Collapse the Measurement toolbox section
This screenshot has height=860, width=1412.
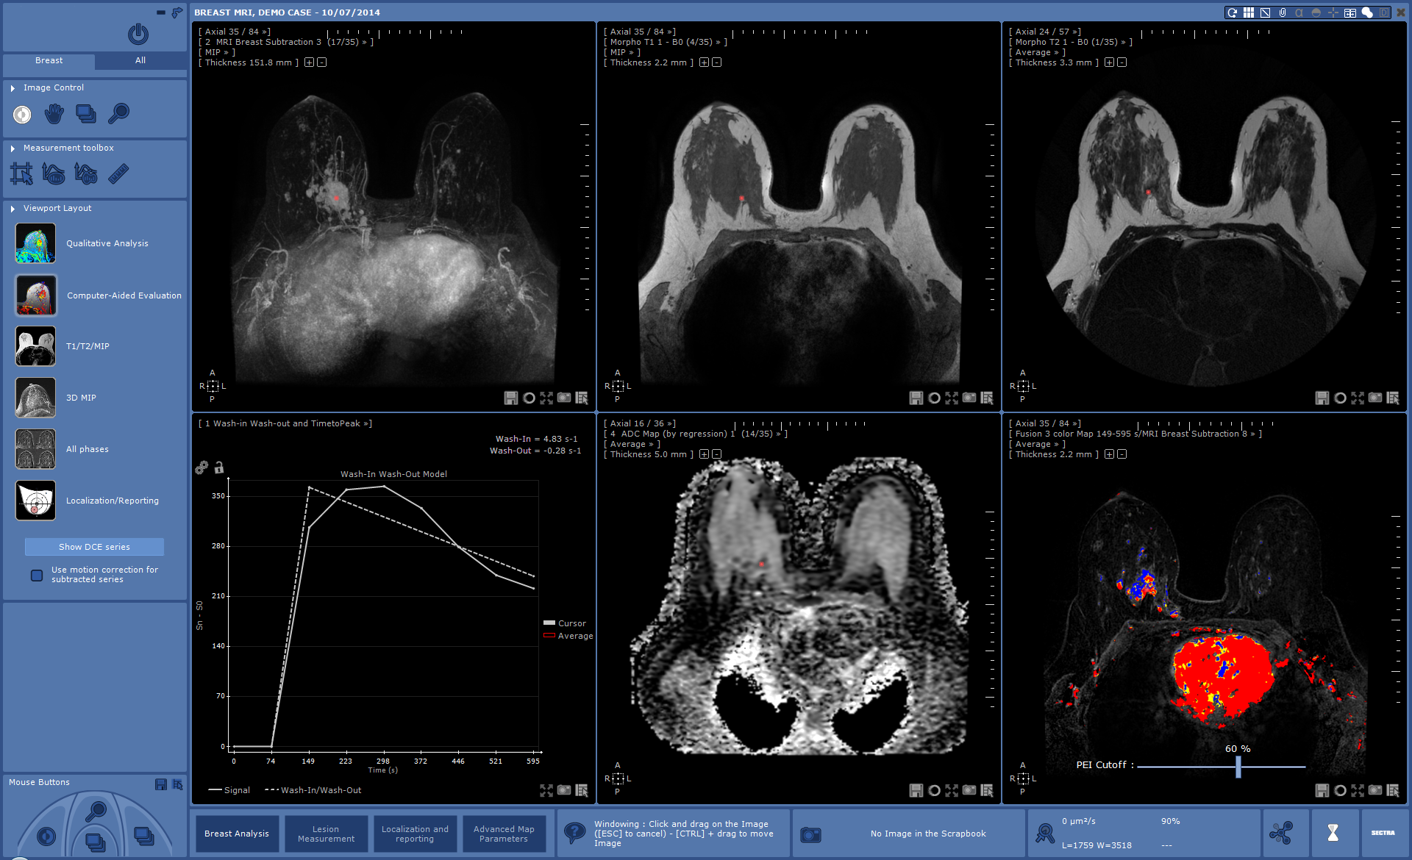pyautogui.click(x=13, y=148)
